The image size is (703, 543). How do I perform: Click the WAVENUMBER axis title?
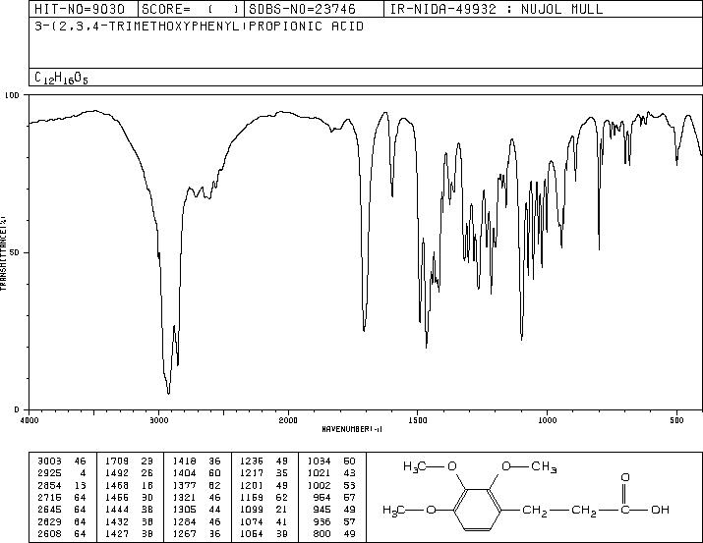352,429
